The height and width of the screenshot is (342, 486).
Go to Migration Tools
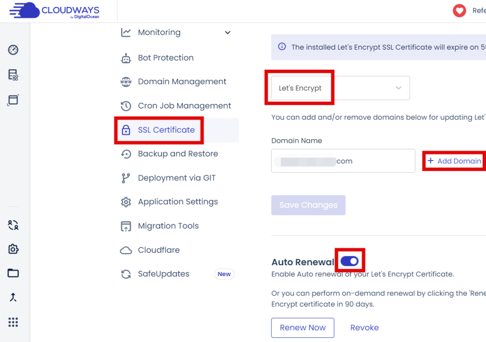pos(168,226)
